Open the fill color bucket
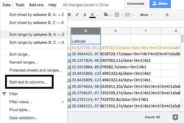The width and height of the screenshot is (184, 123). tap(106, 15)
